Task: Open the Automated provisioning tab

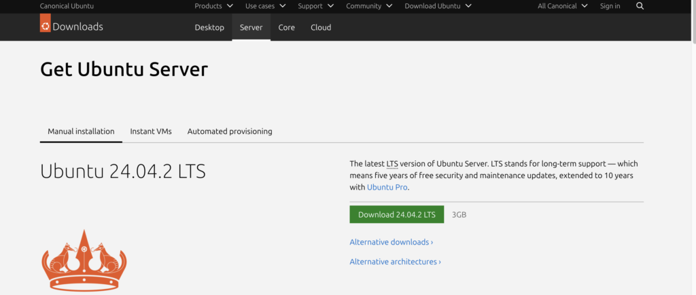Action: 230,131
